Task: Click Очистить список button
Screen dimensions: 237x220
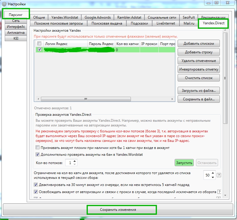Action: 199,78
